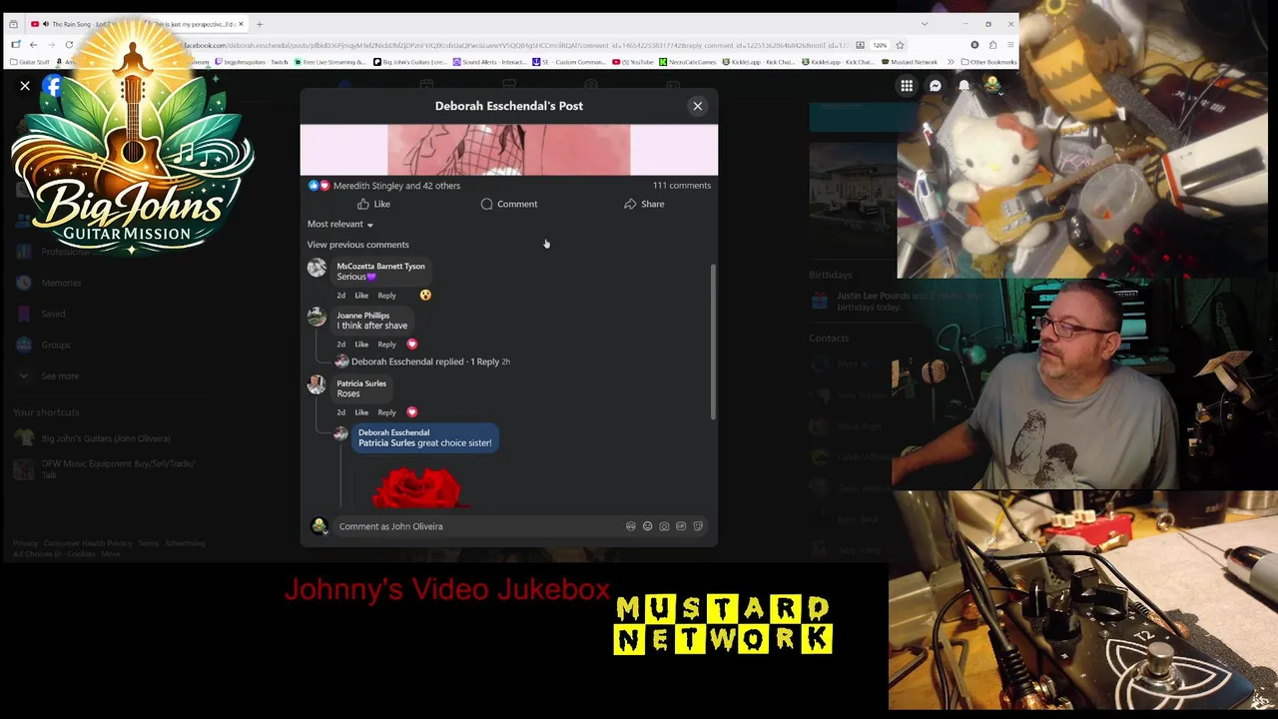
Task: Open the 111 comments count link
Action: point(682,186)
